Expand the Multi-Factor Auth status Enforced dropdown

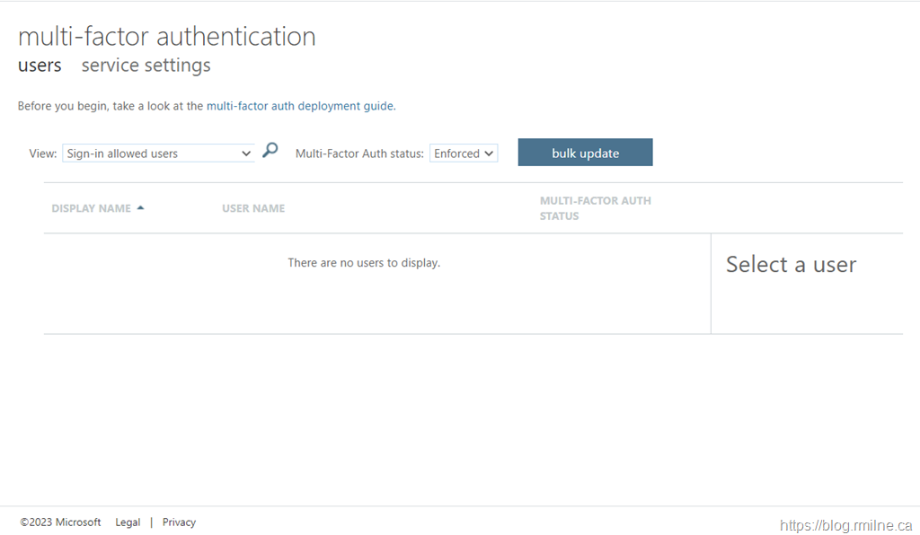coord(464,153)
